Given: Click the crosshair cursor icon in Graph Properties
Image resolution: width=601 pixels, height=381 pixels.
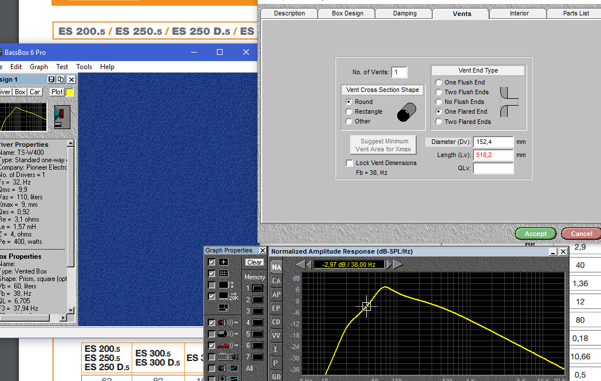Looking at the screenshot, I should pos(223,262).
